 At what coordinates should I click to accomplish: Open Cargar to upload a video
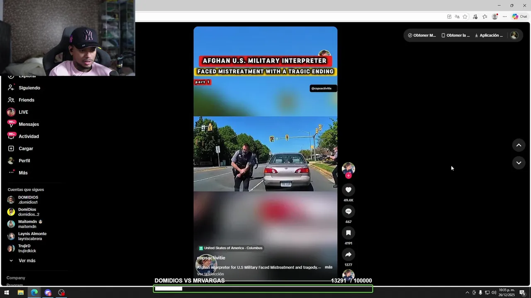[26, 149]
